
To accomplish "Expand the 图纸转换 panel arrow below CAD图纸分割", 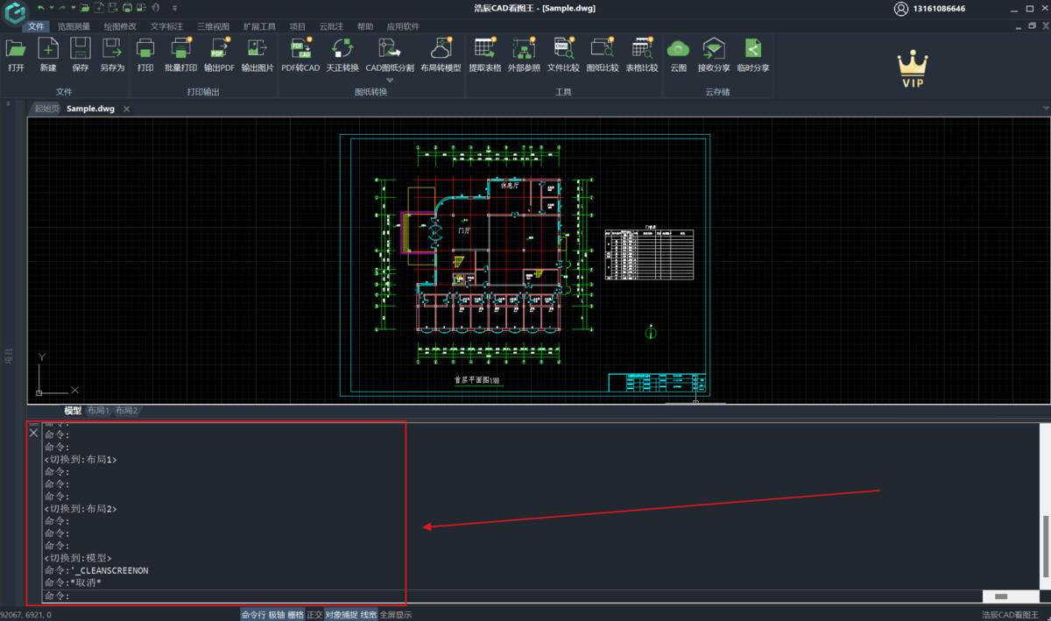I will (390, 80).
